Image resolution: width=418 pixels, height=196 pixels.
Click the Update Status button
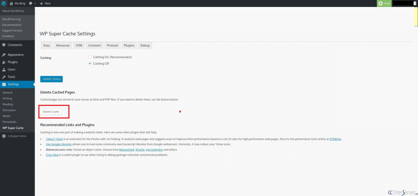point(51,79)
